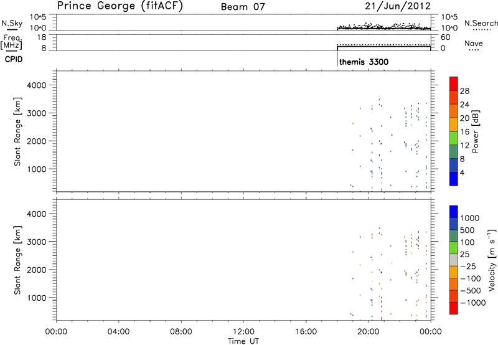This screenshot has height=345, width=498.
Task: Click the date '21/Jun/2012'
Action: coord(398,6)
